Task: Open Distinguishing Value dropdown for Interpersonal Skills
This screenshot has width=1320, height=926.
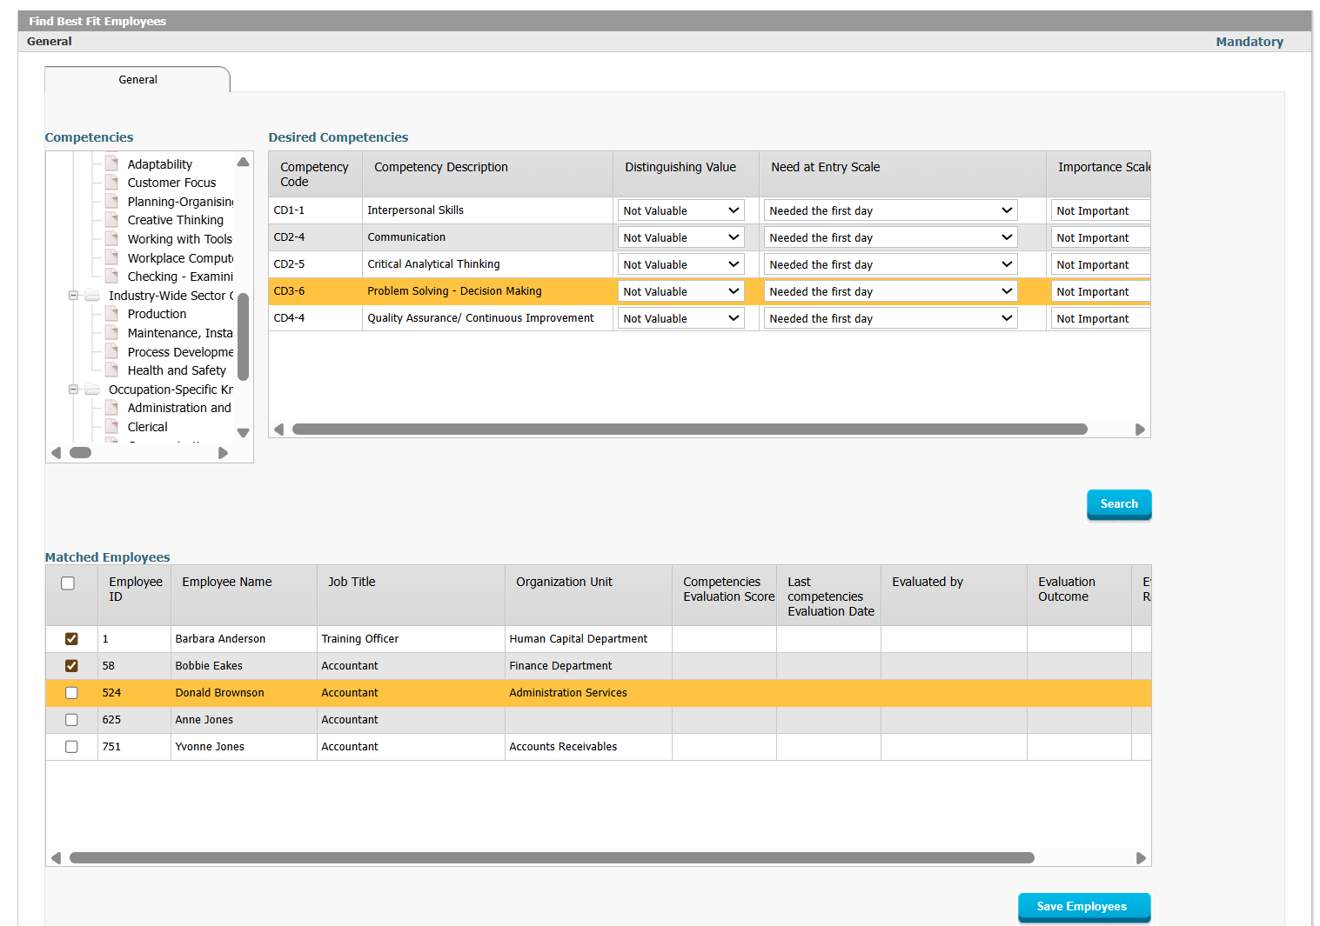Action: pyautogui.click(x=681, y=210)
